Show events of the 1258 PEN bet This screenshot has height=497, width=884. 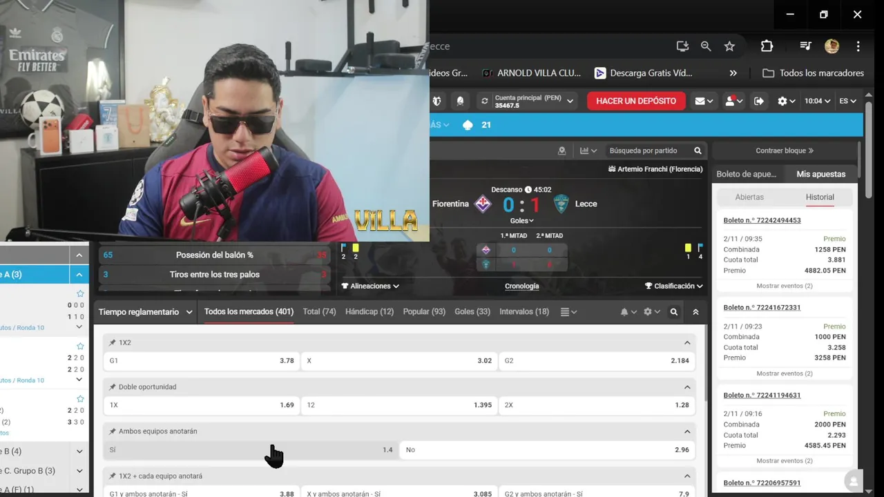[785, 286]
